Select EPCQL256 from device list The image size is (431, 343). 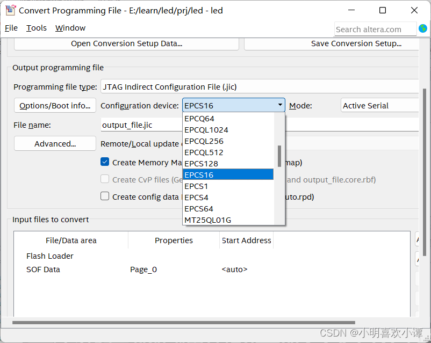[228, 141]
